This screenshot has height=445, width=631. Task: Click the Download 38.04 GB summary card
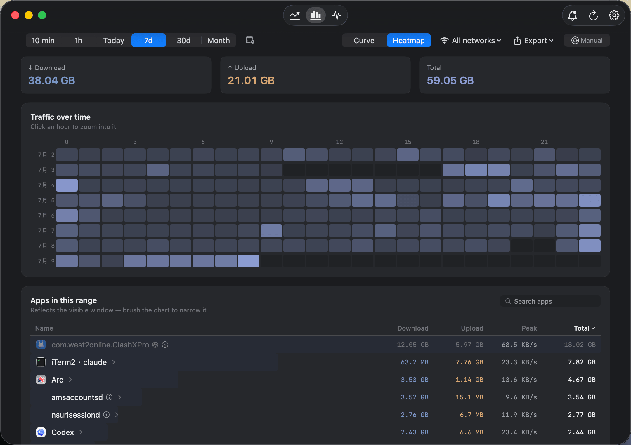click(x=116, y=75)
